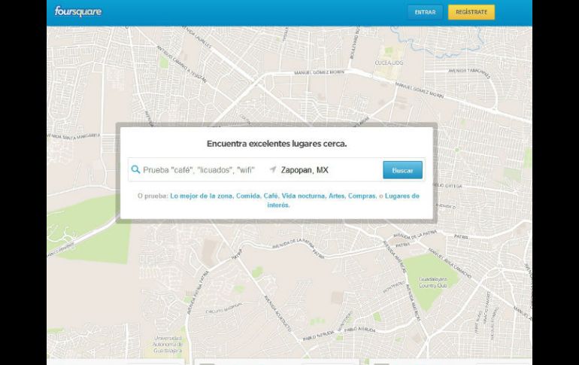Focus the search field with café placeholder
This screenshot has width=579, height=365.
pyautogui.click(x=199, y=170)
